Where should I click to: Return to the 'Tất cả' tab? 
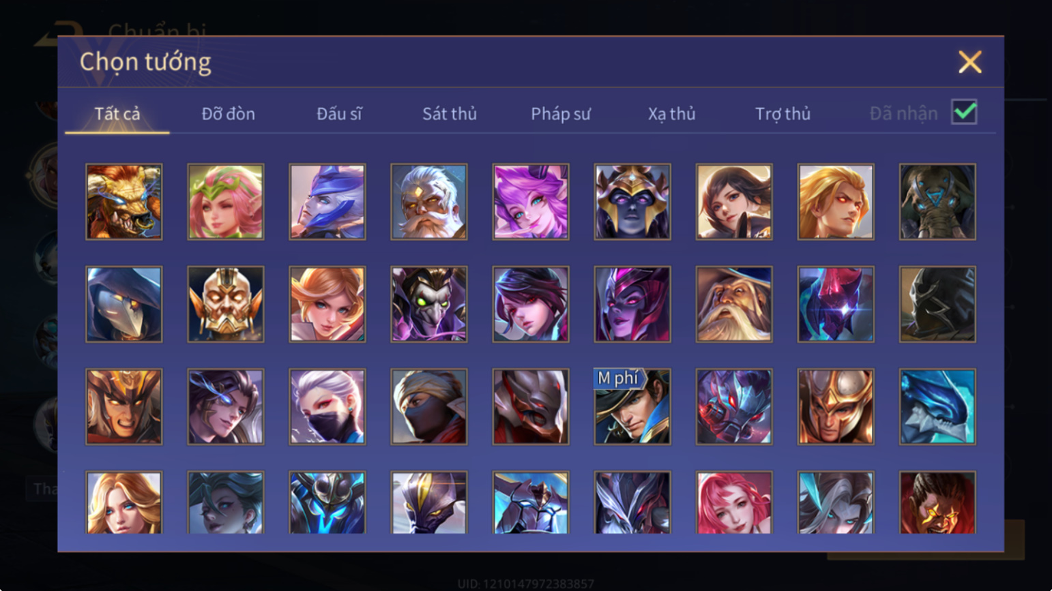pos(117,114)
